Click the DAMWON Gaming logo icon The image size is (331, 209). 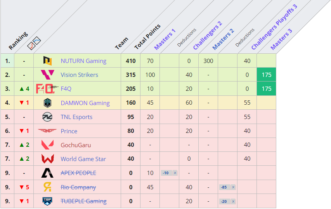47,103
